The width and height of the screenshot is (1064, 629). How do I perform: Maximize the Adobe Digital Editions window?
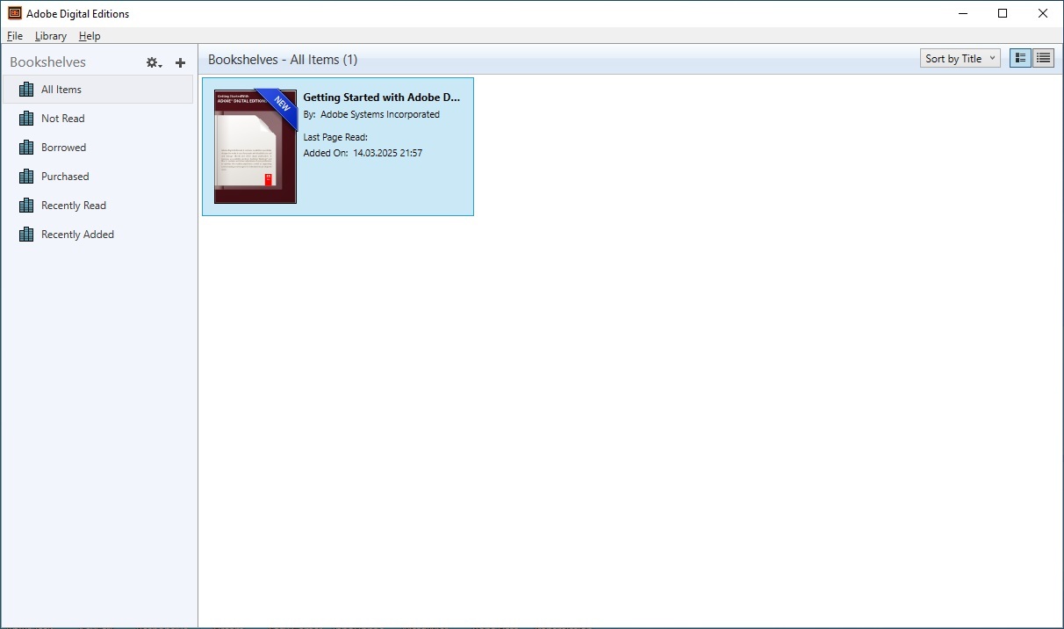coord(1003,13)
